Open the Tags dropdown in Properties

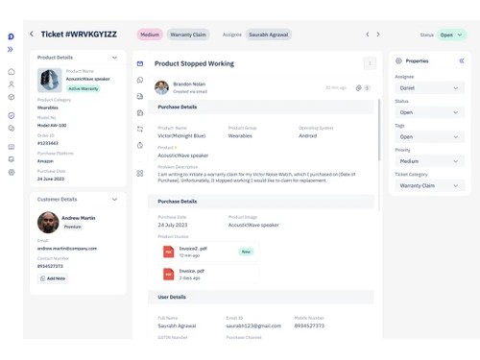coord(429,136)
